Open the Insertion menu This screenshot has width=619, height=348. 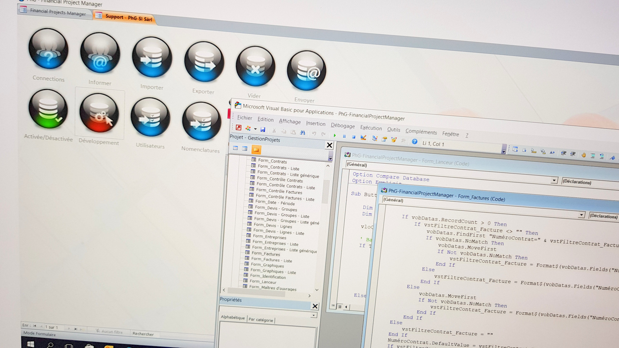315,123
